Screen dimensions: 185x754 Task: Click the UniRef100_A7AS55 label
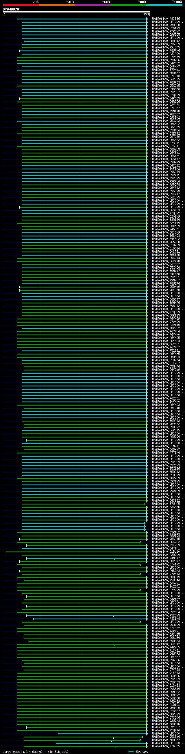(166, 746)
